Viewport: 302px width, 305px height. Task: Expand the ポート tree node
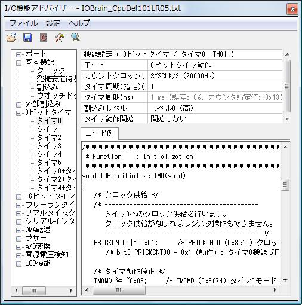(19, 54)
